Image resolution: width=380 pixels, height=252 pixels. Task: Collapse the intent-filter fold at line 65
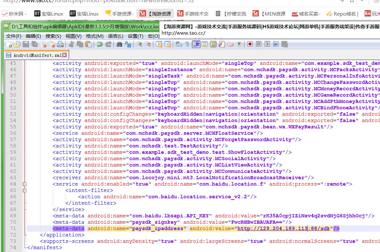tap(25, 190)
